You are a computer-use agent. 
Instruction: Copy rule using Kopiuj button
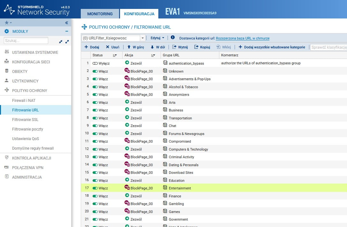(202, 47)
